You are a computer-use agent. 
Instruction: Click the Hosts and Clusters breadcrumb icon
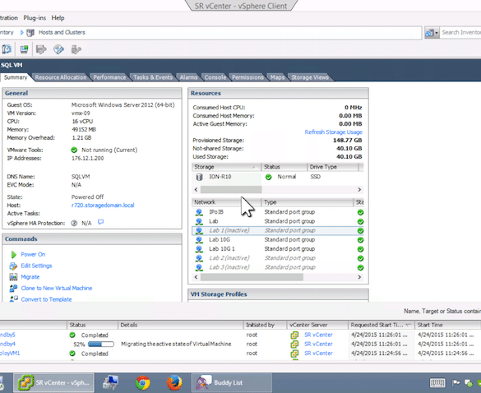point(30,33)
